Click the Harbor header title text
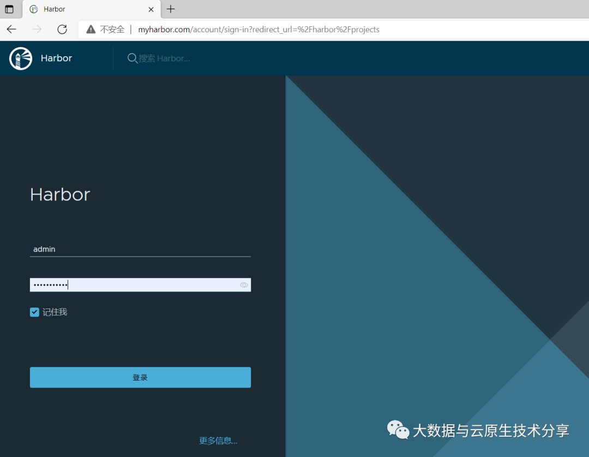This screenshot has width=589, height=457. pos(56,58)
